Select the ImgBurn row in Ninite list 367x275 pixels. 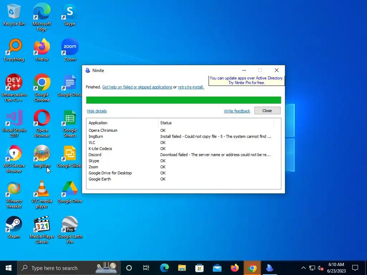(183, 136)
